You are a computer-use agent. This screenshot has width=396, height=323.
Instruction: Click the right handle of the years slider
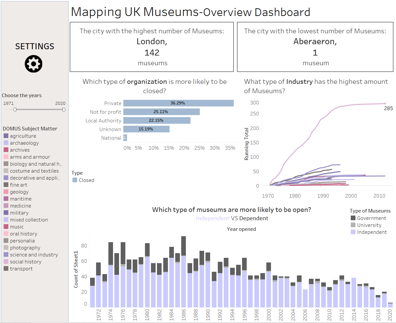point(64,109)
